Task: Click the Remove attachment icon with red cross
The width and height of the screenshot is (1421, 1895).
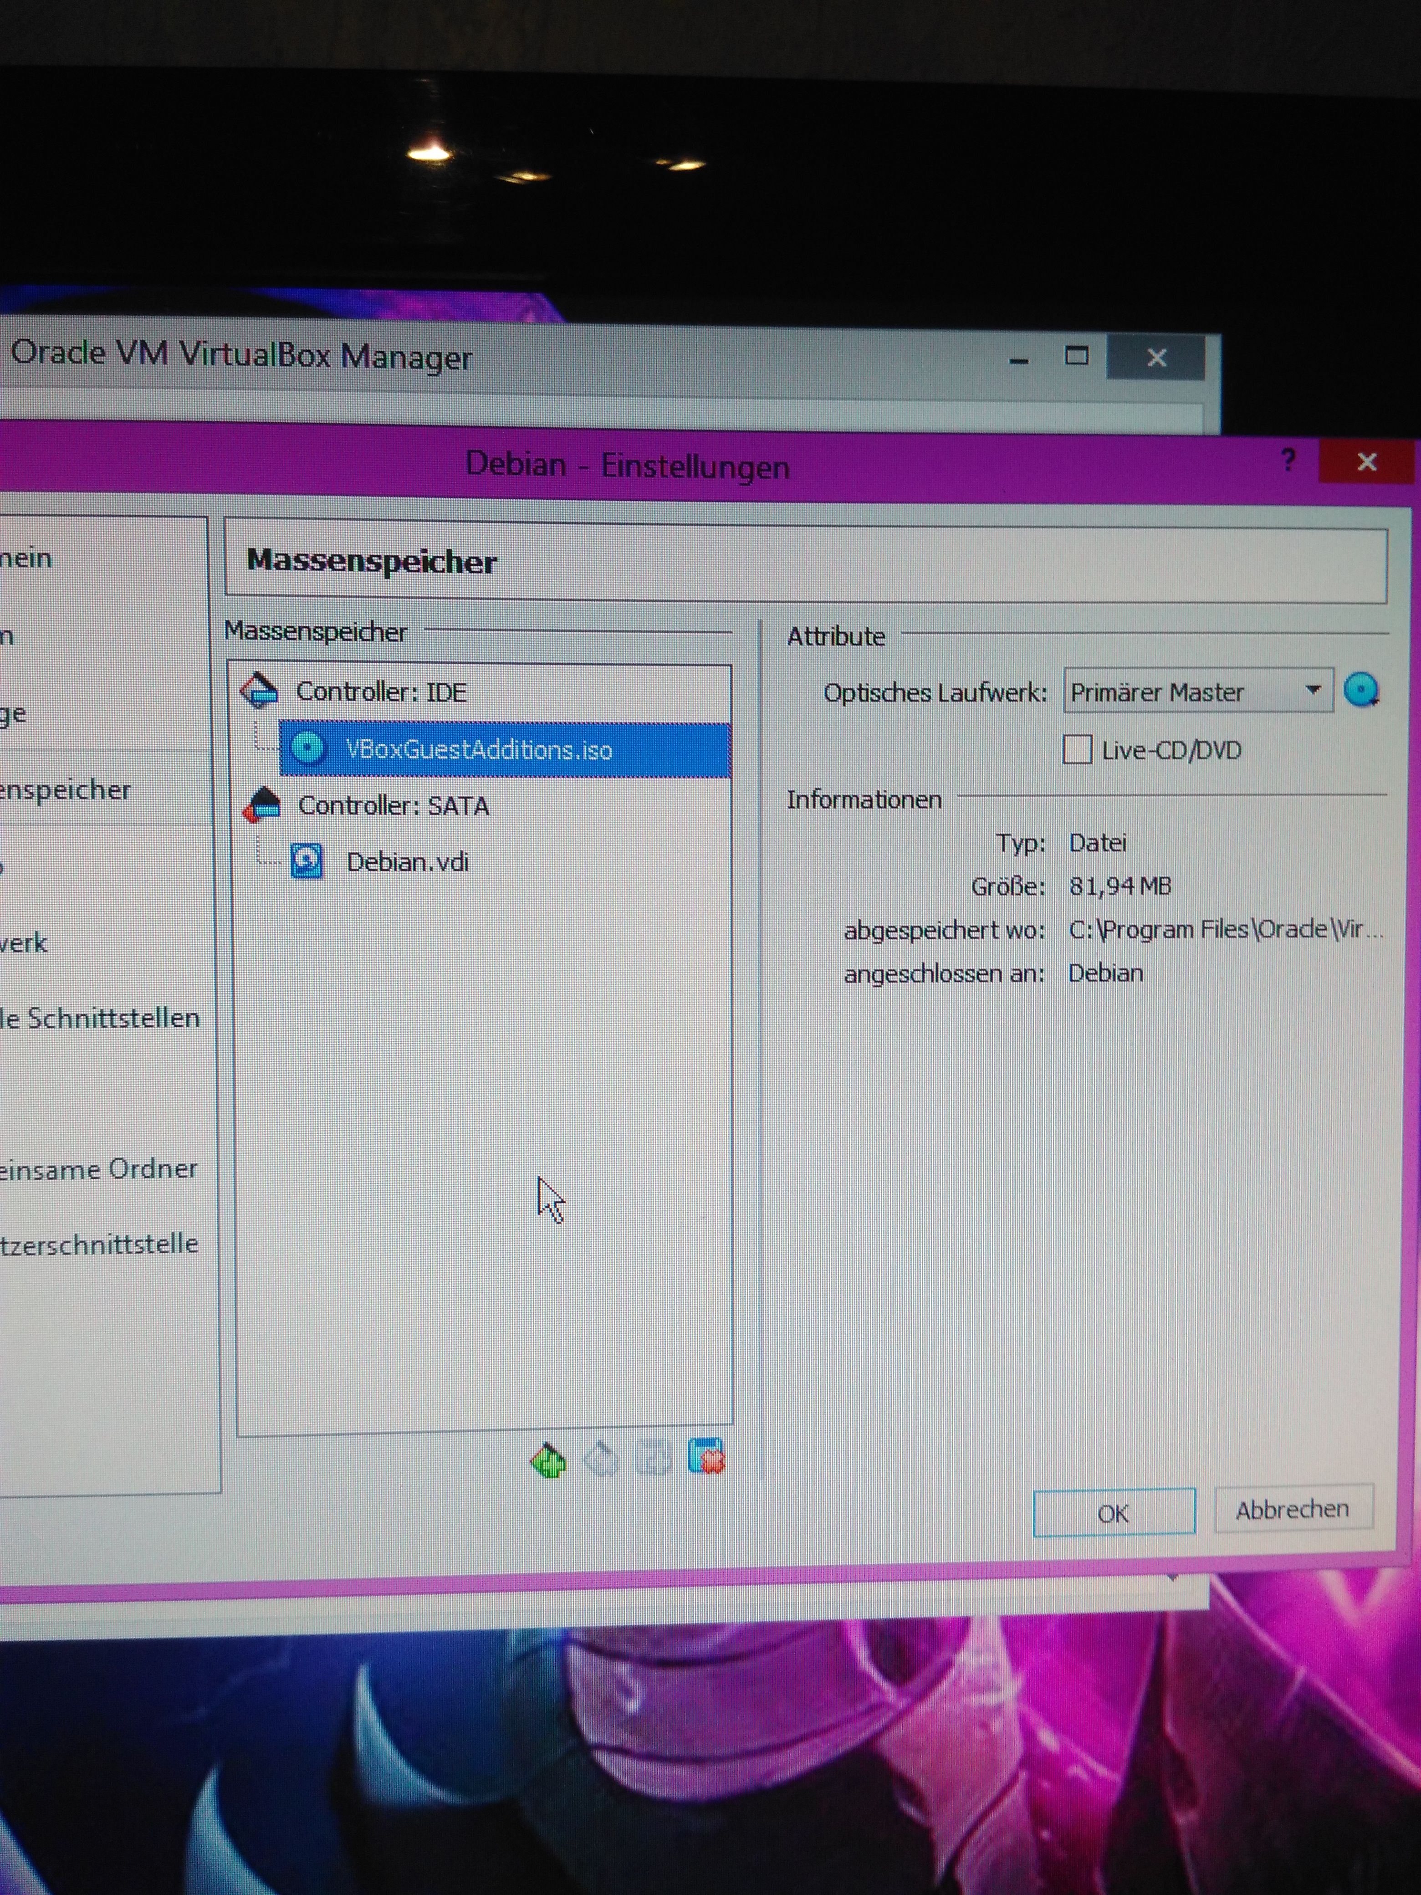Action: (x=706, y=1456)
